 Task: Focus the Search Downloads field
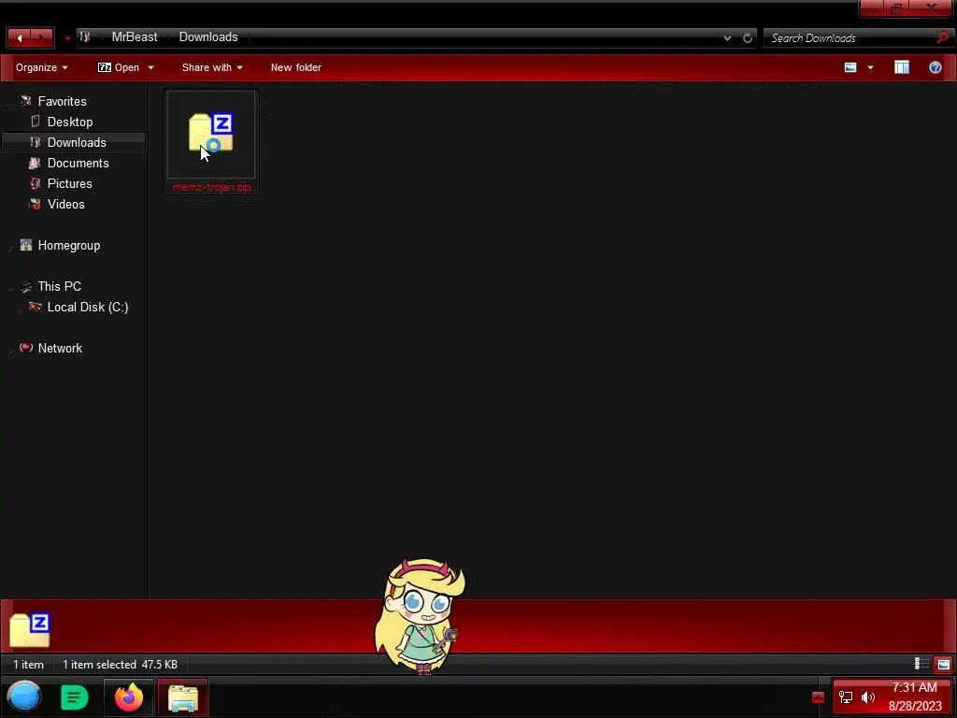point(851,37)
